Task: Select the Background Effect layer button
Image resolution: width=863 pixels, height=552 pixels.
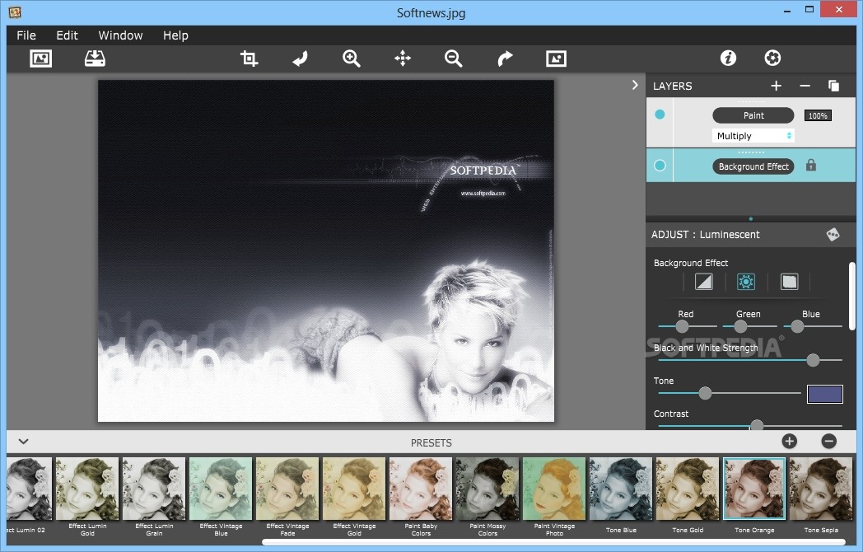Action: 753,166
